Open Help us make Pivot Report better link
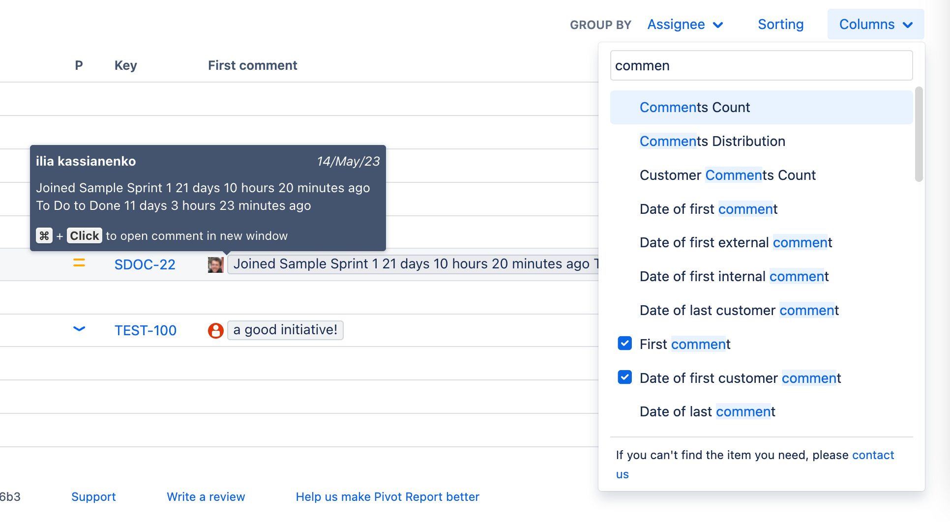The image size is (950, 522). [387, 497]
